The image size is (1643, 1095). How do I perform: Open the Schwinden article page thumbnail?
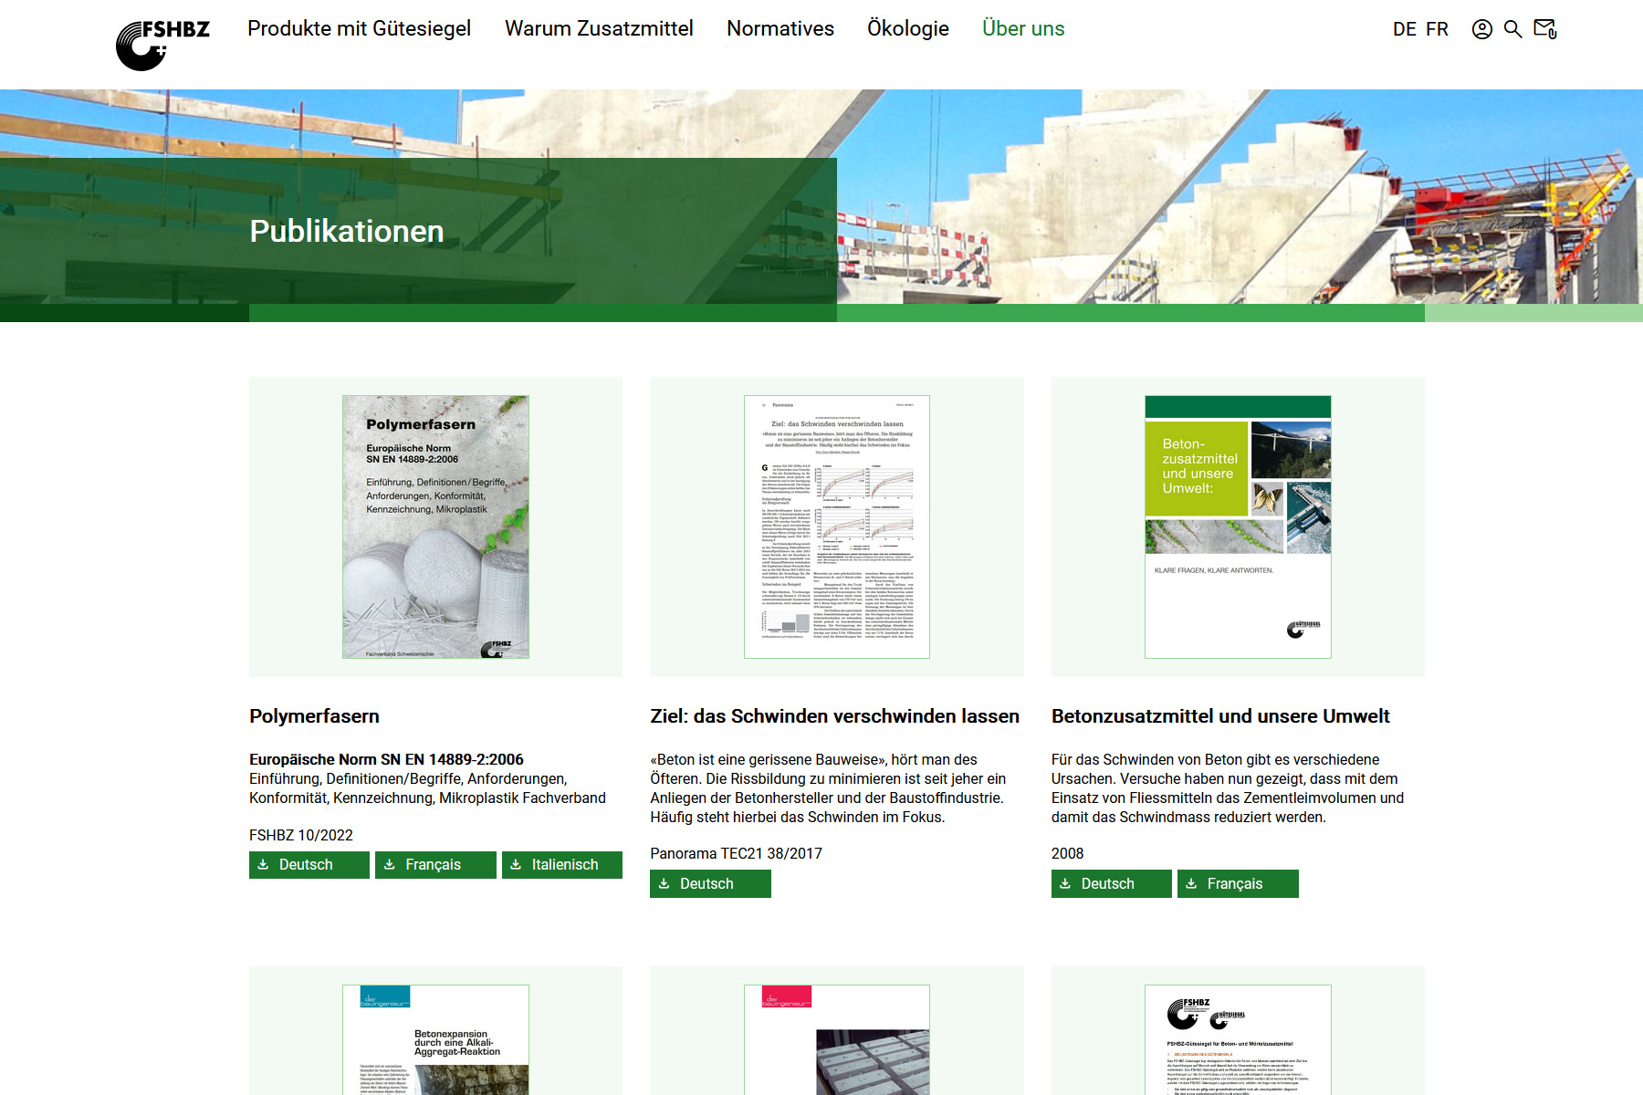click(836, 527)
